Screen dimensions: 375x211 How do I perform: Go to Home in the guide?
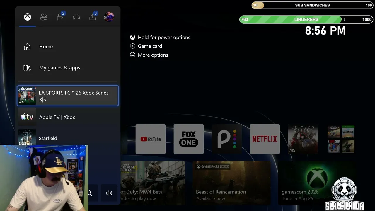pos(68,47)
